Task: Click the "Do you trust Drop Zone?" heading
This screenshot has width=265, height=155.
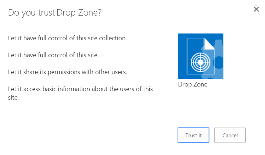Action: pyautogui.click(x=55, y=13)
